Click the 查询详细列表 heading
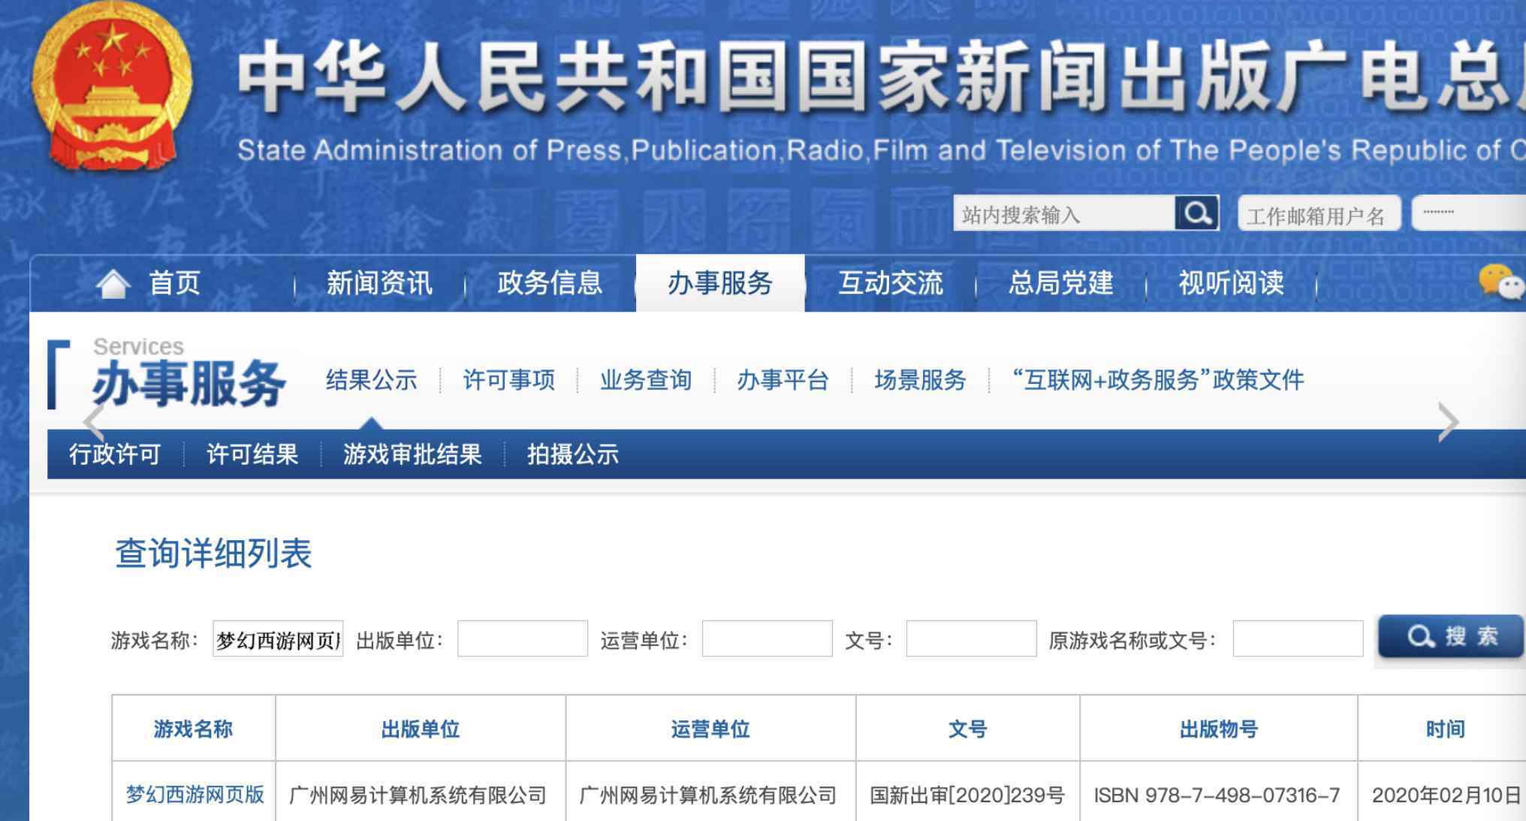 pyautogui.click(x=213, y=554)
